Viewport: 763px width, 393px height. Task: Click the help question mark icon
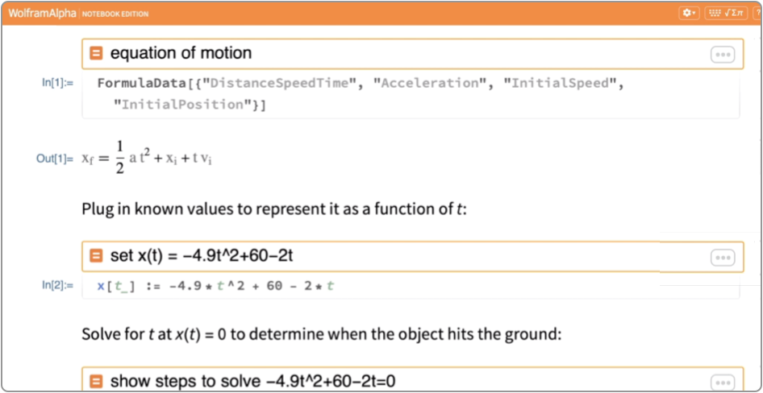(758, 14)
